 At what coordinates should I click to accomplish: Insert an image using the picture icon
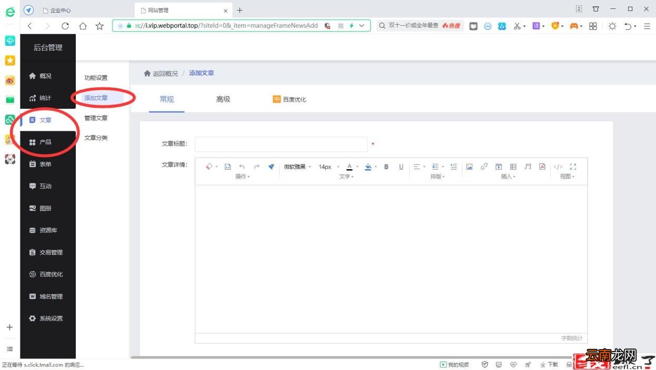469,167
